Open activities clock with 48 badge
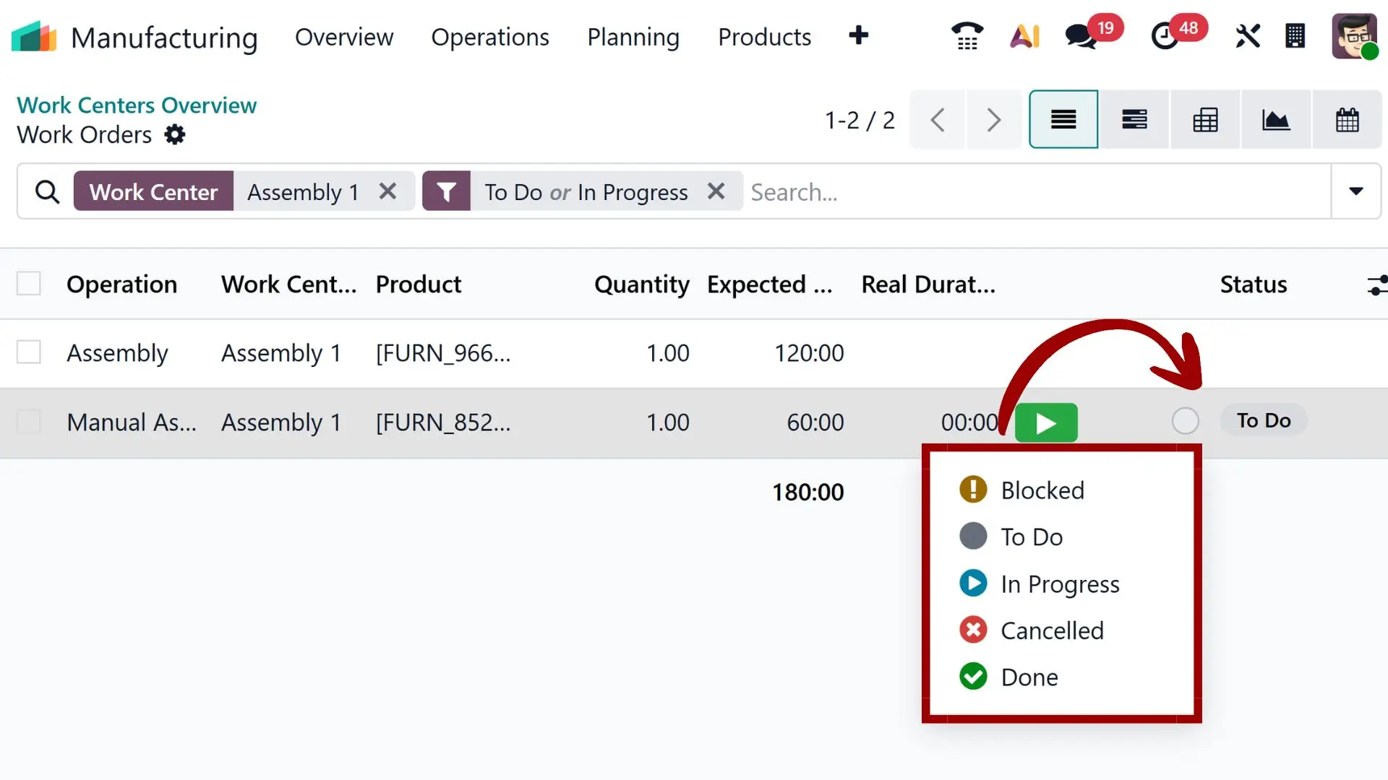The height and width of the screenshot is (780, 1388). pos(1165,35)
